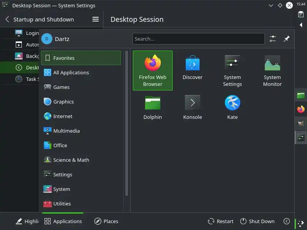Click the Dartz user avatar
307x230 pixels.
46,39
